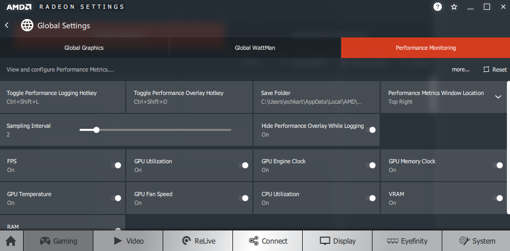Click the Top Right location value

coord(400,102)
